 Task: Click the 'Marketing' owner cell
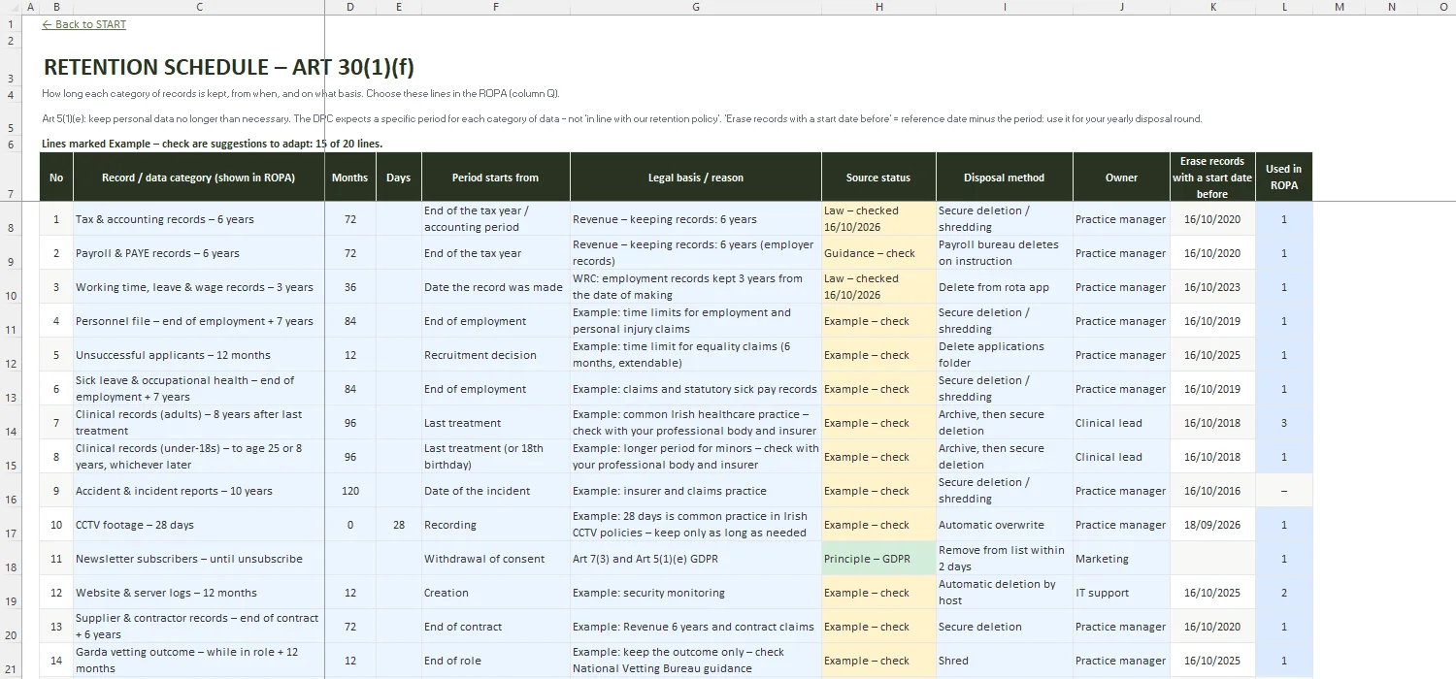point(1121,559)
